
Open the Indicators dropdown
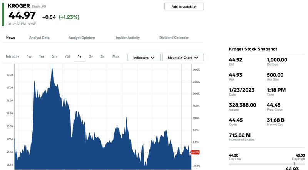[x=144, y=58]
